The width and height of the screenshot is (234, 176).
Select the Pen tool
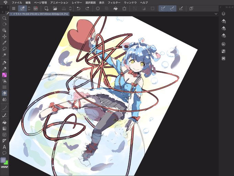pyautogui.click(x=4, y=62)
